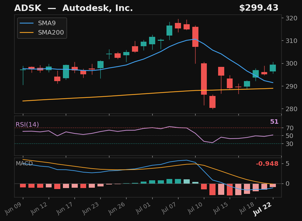
Task: Click the Jun 26 date label
Action: (117, 208)
